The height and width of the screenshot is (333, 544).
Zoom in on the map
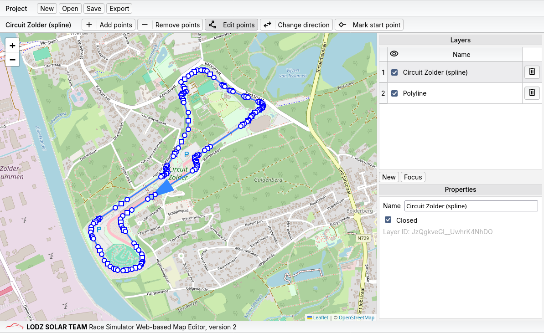pyautogui.click(x=12, y=46)
